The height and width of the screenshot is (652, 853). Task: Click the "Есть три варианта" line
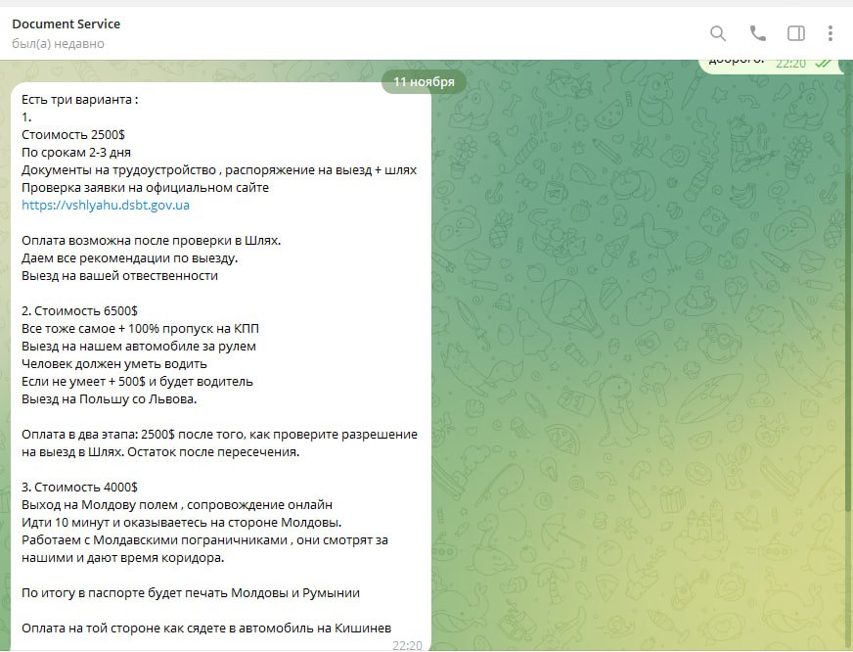(x=80, y=100)
